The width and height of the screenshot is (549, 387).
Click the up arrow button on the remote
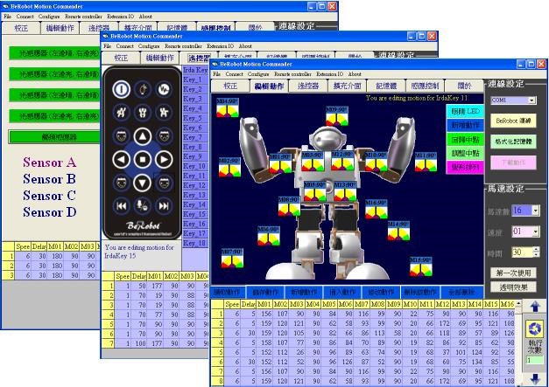pyautogui.click(x=143, y=136)
